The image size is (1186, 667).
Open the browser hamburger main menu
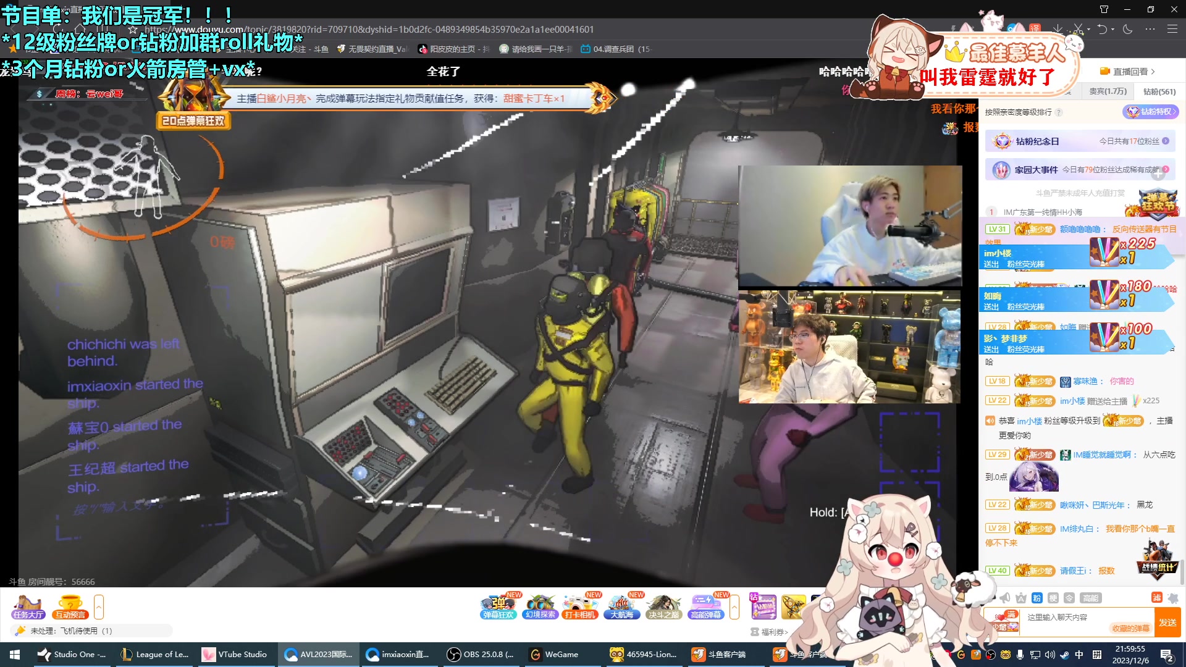1172,29
